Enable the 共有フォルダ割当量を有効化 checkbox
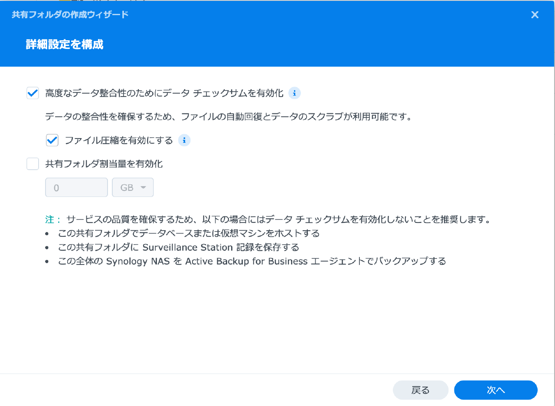Screen dimensions: 555x406 [33, 164]
